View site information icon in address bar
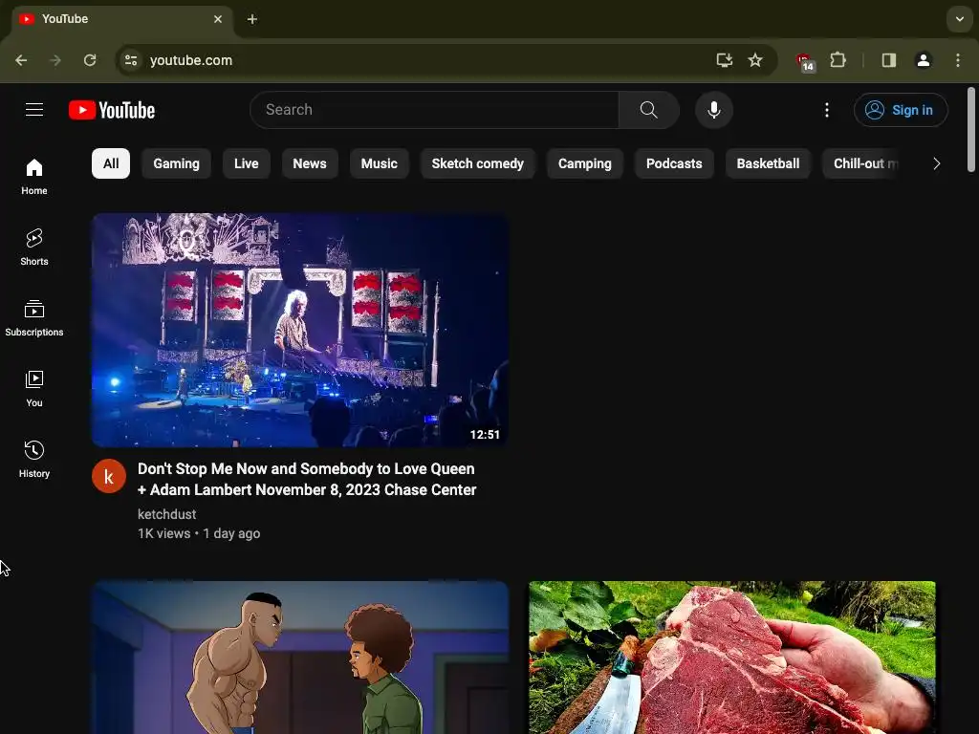Viewport: 979px width, 734px height. click(x=131, y=60)
